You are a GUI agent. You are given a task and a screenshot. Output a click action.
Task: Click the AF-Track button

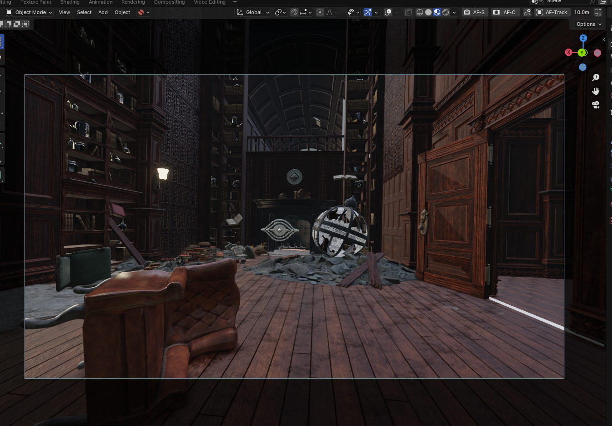pos(552,12)
